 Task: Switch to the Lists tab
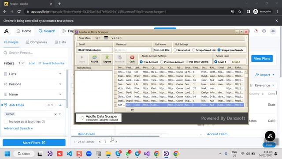click(60, 42)
